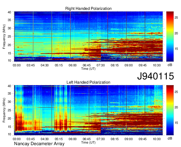Click "06:45" time tick under Left Handed plot

pyautogui.click(x=87, y=139)
